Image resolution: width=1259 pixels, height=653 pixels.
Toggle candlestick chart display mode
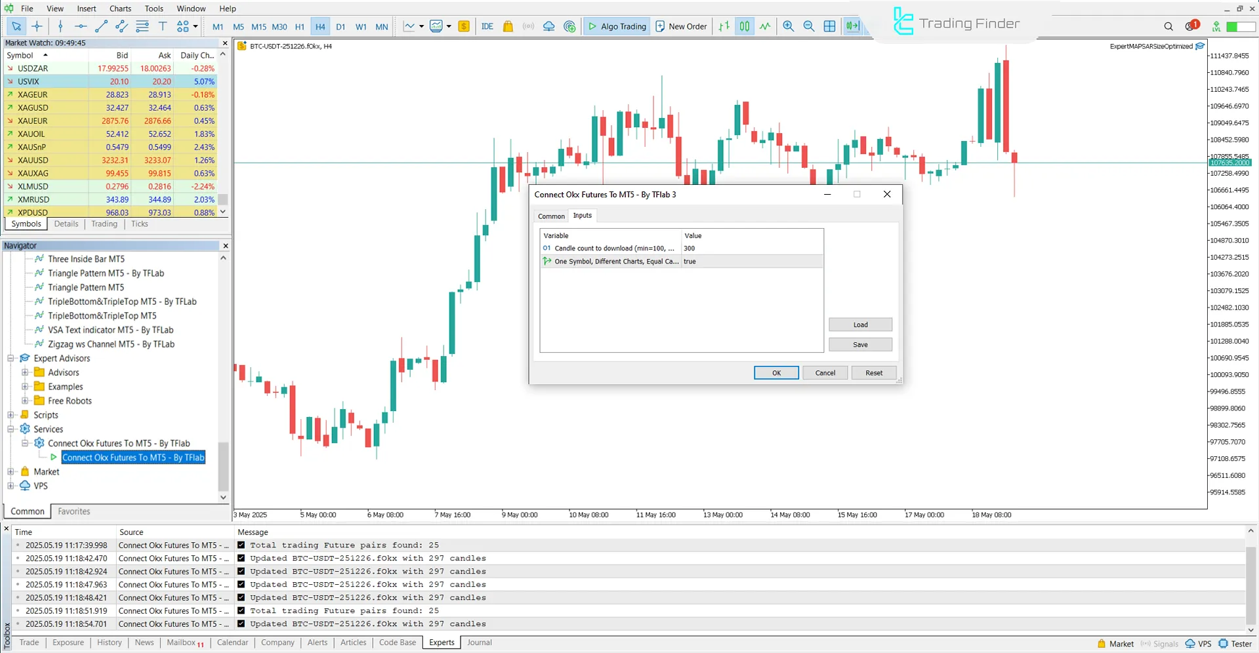coord(744,26)
